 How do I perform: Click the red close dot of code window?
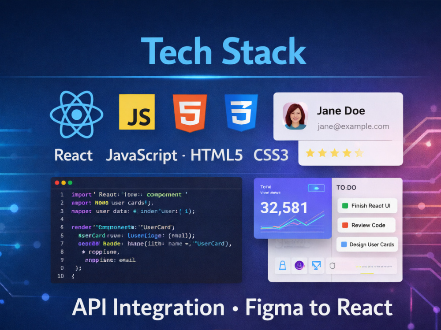[x=57, y=183]
